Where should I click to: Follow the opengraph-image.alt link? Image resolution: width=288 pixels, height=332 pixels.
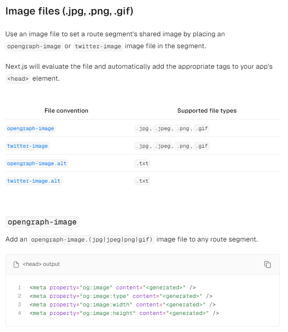click(x=37, y=163)
